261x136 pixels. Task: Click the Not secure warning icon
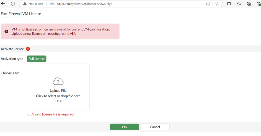pos(25,4)
